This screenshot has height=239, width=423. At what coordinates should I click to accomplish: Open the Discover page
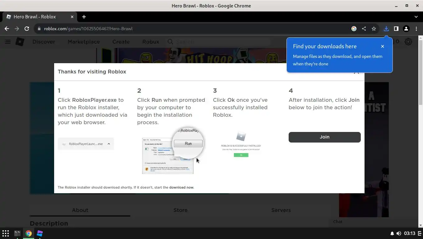point(44,42)
